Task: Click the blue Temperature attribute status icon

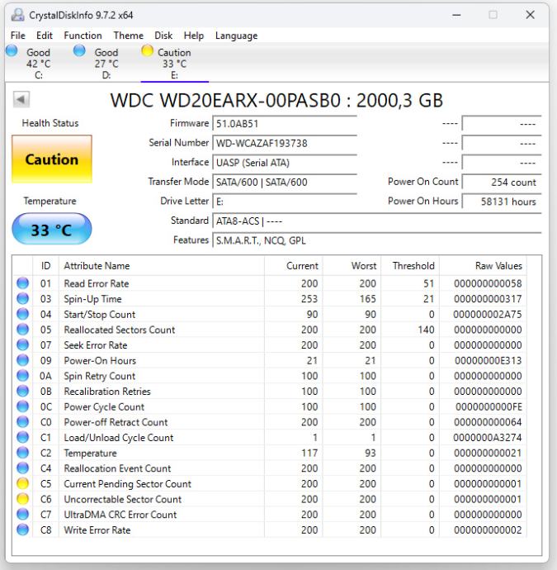Action: (x=21, y=454)
